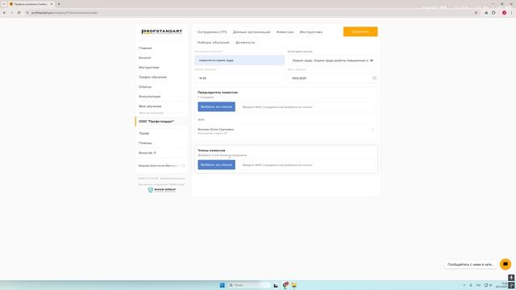Open График обучения in the sidebar
This screenshot has width=516, height=290.
pos(152,77)
